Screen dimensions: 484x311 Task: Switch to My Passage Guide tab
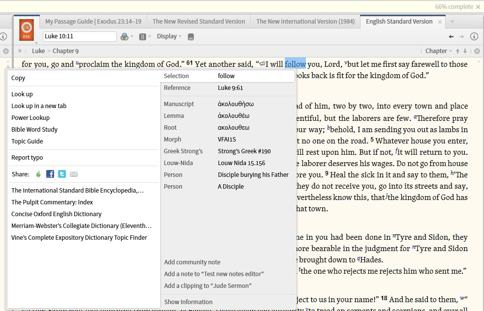pyautogui.click(x=93, y=22)
